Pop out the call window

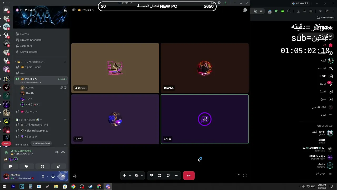[x=237, y=176]
